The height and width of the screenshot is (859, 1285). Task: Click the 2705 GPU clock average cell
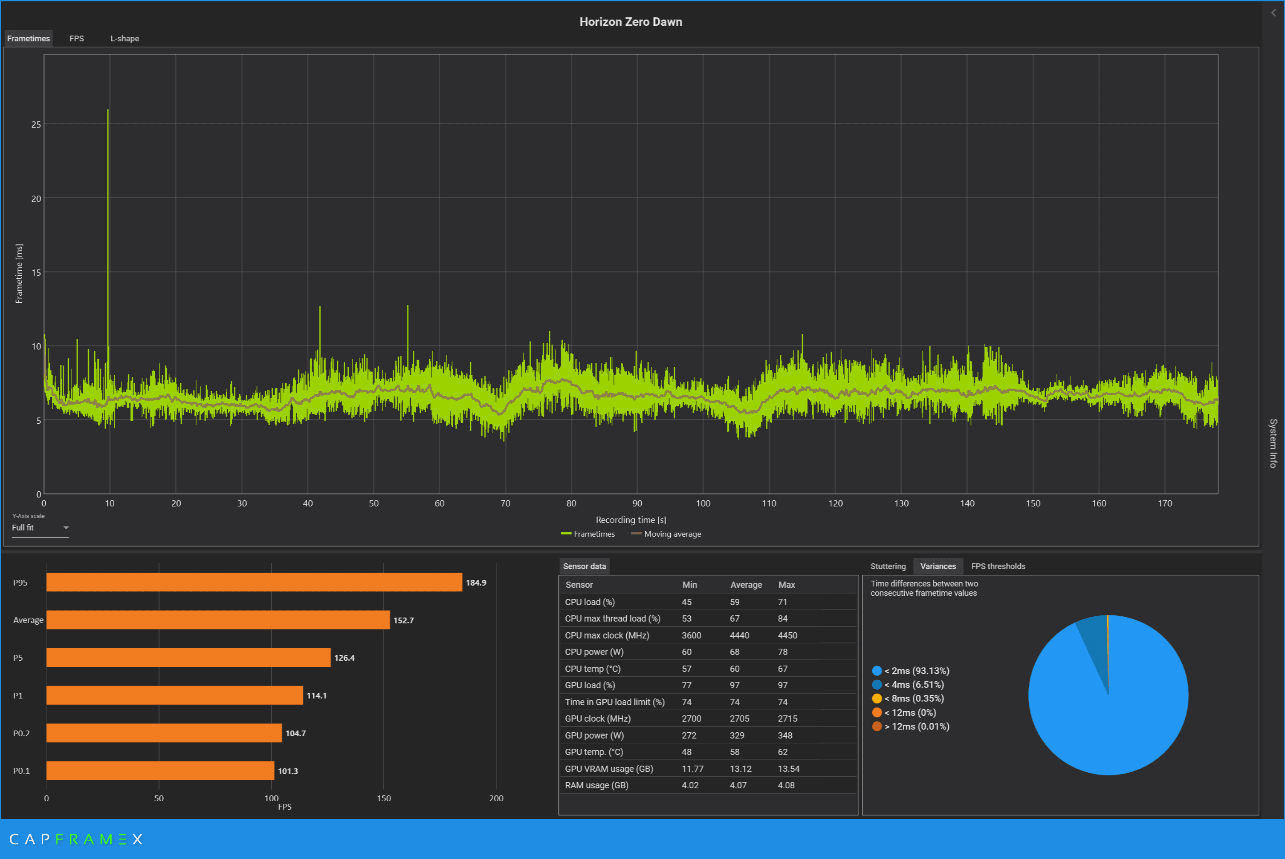(739, 718)
